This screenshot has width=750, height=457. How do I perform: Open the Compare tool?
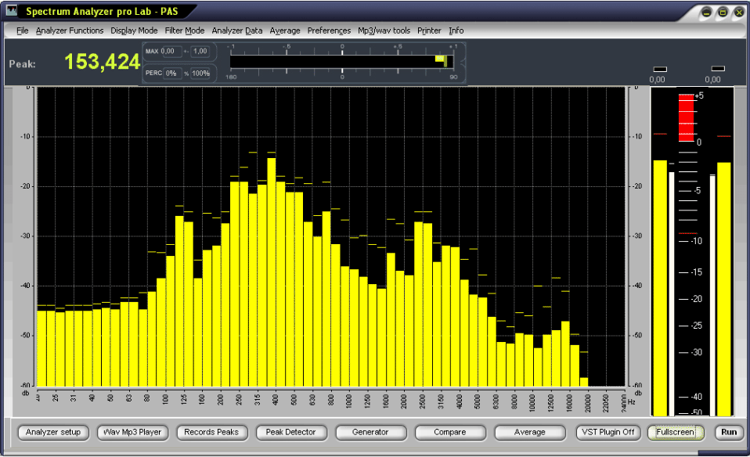[449, 432]
